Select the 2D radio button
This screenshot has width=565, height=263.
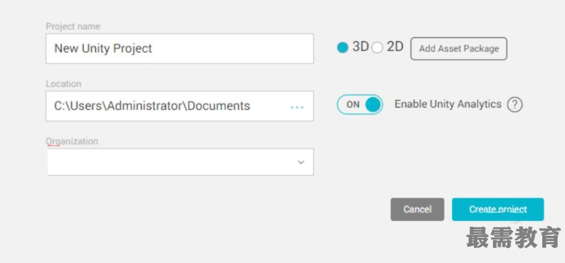(377, 47)
